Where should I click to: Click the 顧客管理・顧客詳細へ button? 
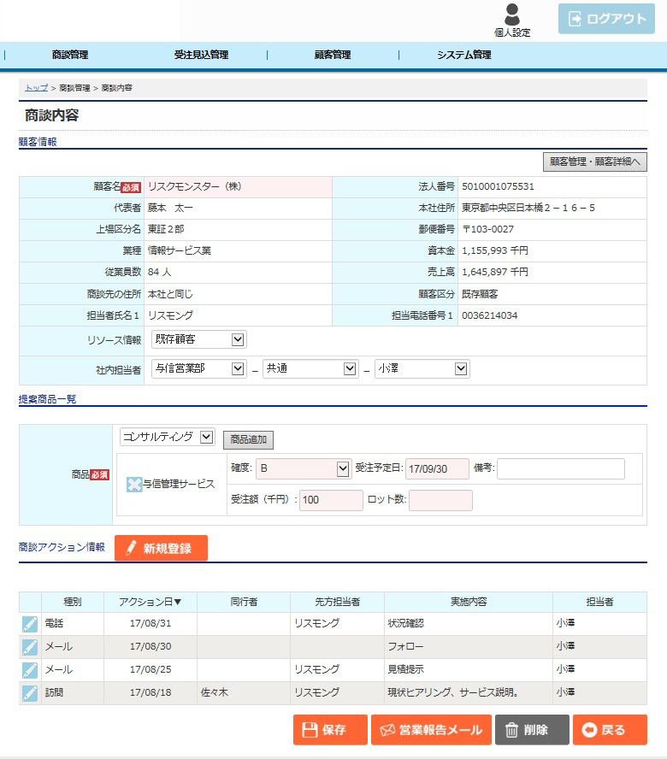[x=594, y=162]
